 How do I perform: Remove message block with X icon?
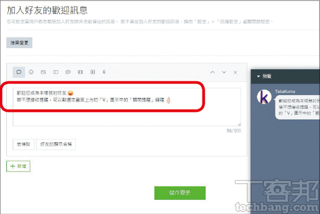[x=235, y=72]
